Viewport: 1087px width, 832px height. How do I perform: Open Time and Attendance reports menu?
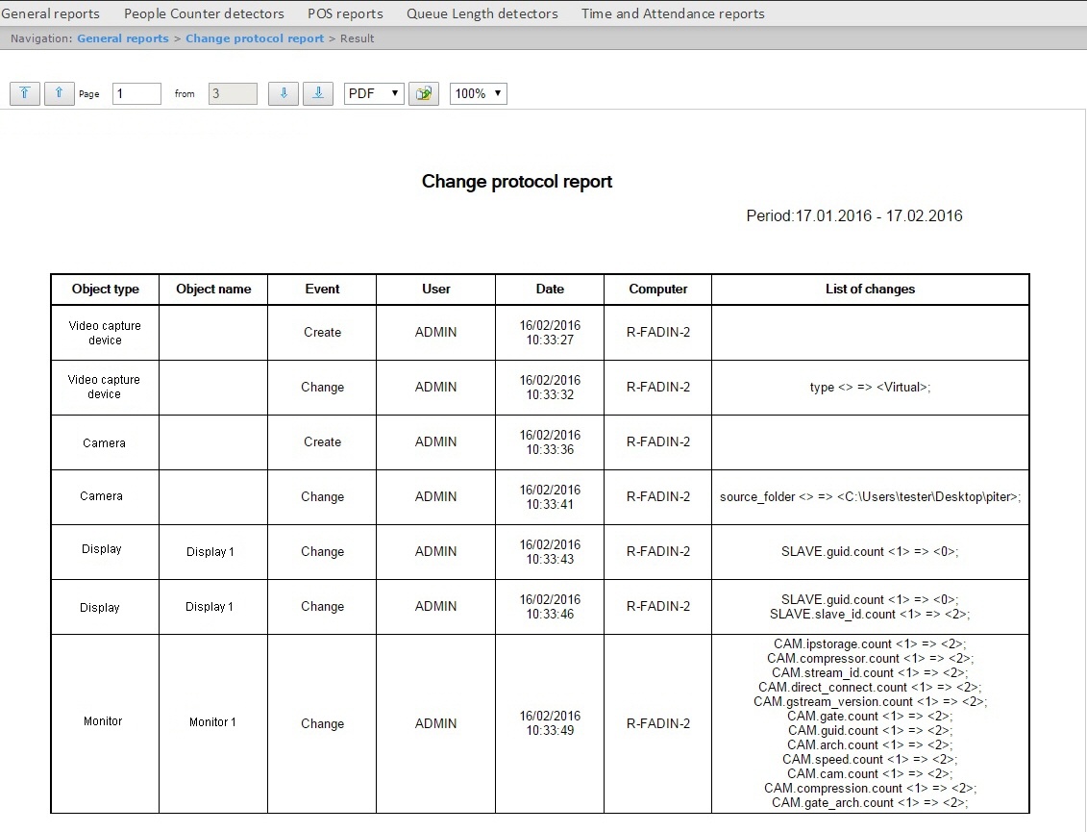(673, 13)
